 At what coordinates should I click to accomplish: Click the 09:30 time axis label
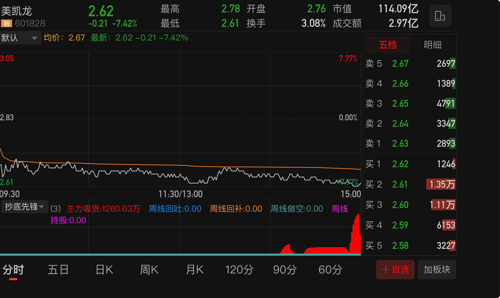click(10, 194)
